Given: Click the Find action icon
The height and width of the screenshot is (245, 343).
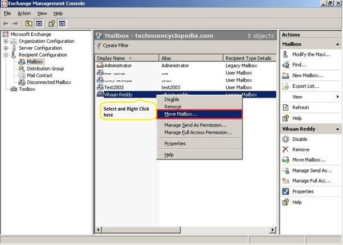Looking at the screenshot, I should click(x=285, y=65).
